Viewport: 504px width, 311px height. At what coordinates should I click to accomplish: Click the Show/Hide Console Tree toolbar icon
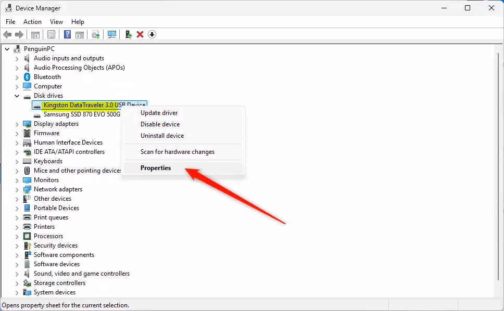[35, 34]
